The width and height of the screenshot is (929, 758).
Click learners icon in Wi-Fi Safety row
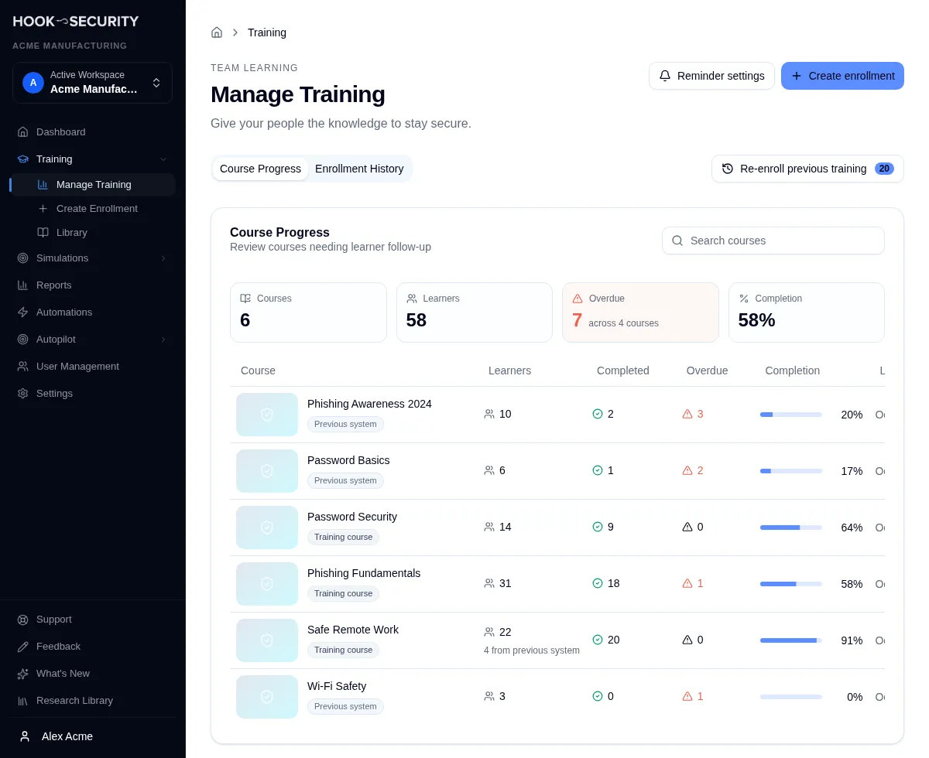(489, 696)
